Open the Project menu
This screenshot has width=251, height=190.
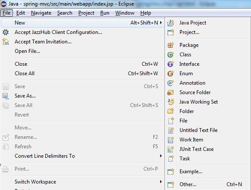click(86, 13)
